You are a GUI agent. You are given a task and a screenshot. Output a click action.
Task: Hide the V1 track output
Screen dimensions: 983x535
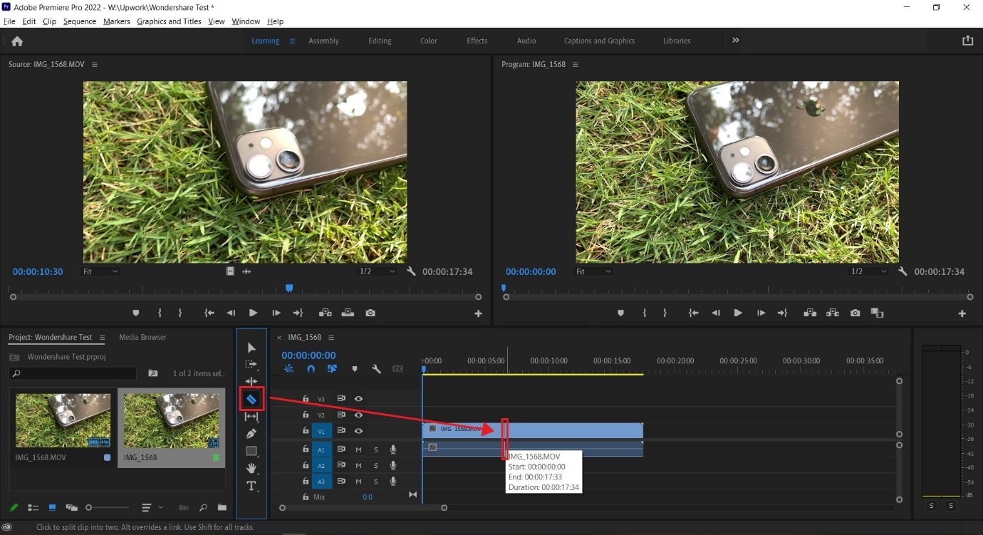click(x=358, y=430)
